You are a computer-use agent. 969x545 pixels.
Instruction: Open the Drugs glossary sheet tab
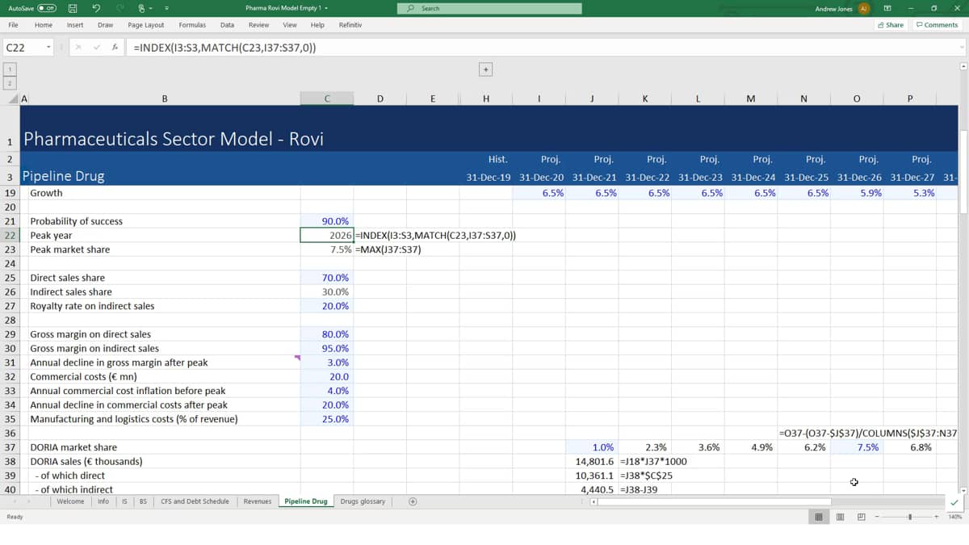click(x=363, y=501)
